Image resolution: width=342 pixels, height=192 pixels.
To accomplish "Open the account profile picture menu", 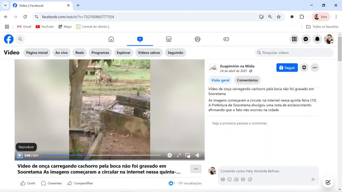I will click(329, 39).
